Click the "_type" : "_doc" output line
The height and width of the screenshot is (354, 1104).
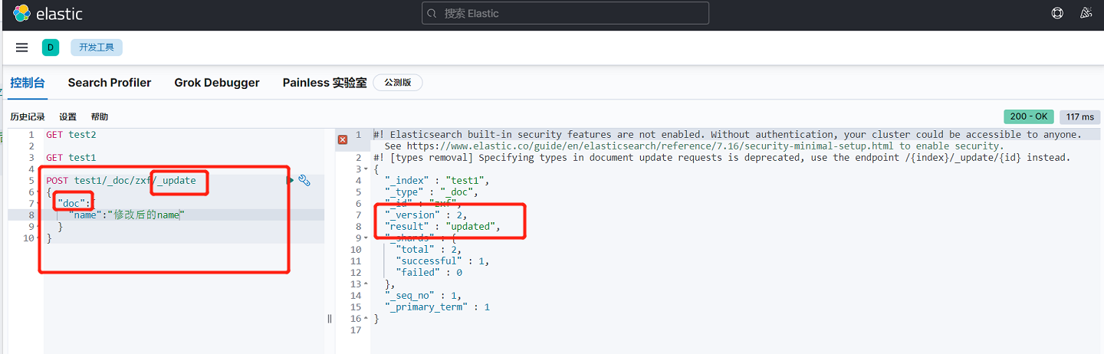tap(431, 192)
